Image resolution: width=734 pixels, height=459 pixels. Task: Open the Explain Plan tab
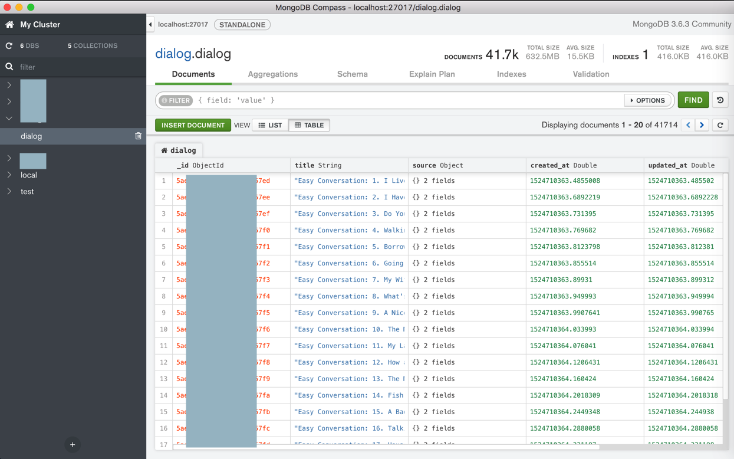[432, 74]
